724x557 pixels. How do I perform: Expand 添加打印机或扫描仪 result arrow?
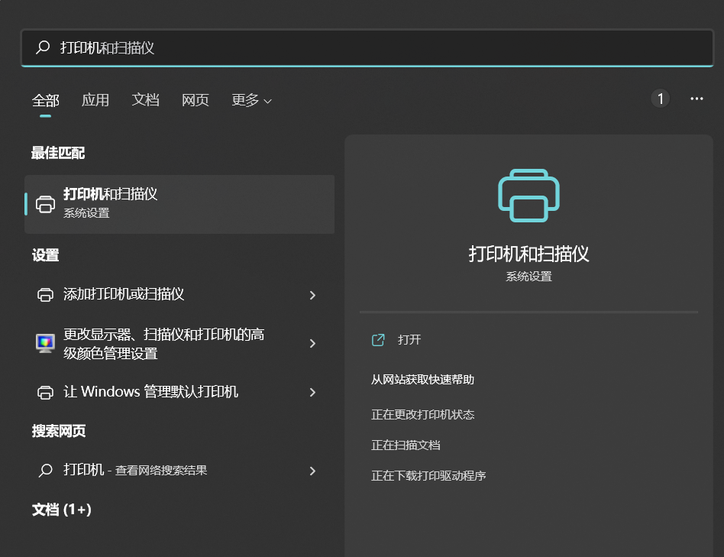tap(312, 295)
